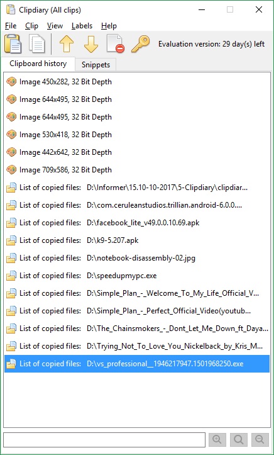
Task: Open the Labels menu
Action: 82,26
